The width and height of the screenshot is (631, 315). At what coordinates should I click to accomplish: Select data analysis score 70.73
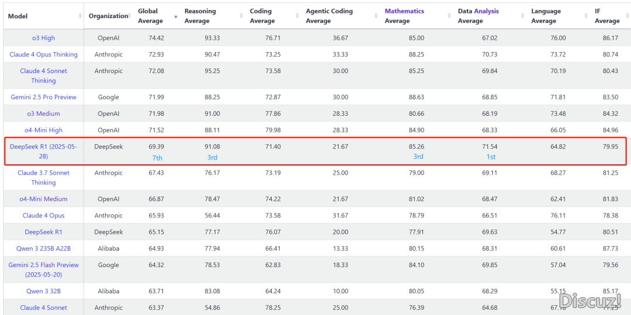click(491, 54)
